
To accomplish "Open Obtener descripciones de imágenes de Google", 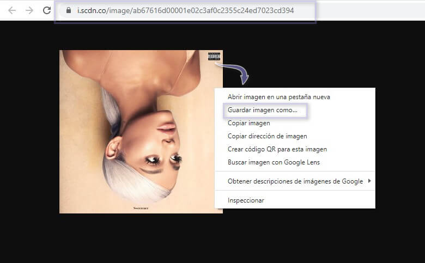I will coord(295,181).
